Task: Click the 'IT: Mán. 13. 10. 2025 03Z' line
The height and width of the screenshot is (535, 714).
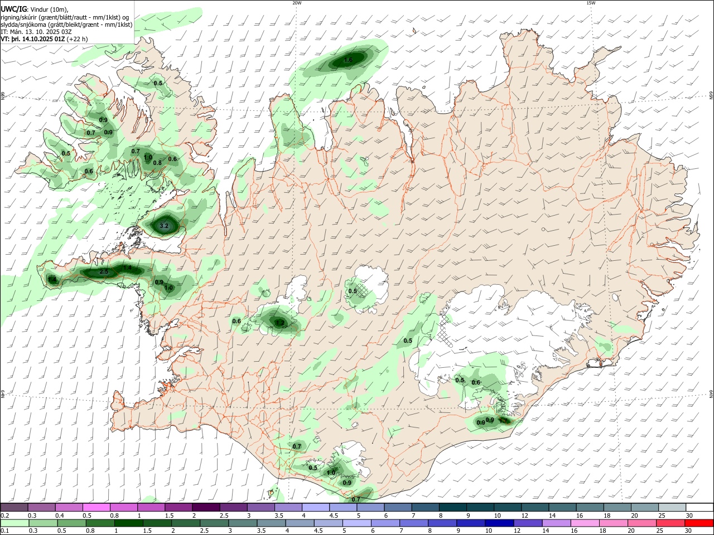Action: point(36,32)
